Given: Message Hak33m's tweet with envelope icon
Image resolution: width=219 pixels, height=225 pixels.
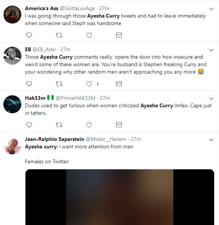Looking at the screenshot, I should coord(119,125).
